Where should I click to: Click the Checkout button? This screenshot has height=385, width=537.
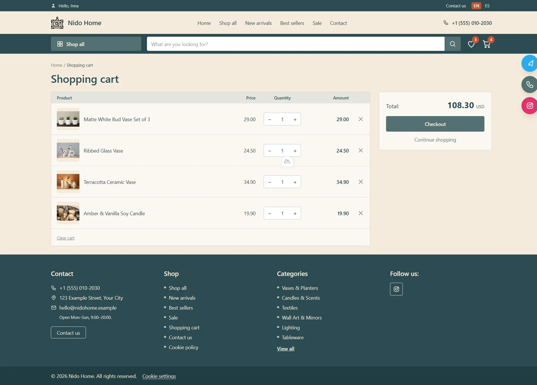pyautogui.click(x=435, y=124)
